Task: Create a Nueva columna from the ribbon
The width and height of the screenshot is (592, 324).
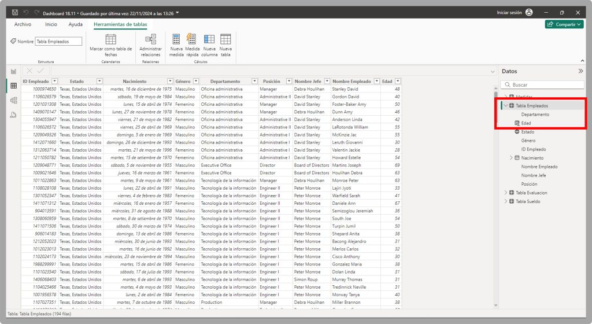Action: tap(209, 39)
